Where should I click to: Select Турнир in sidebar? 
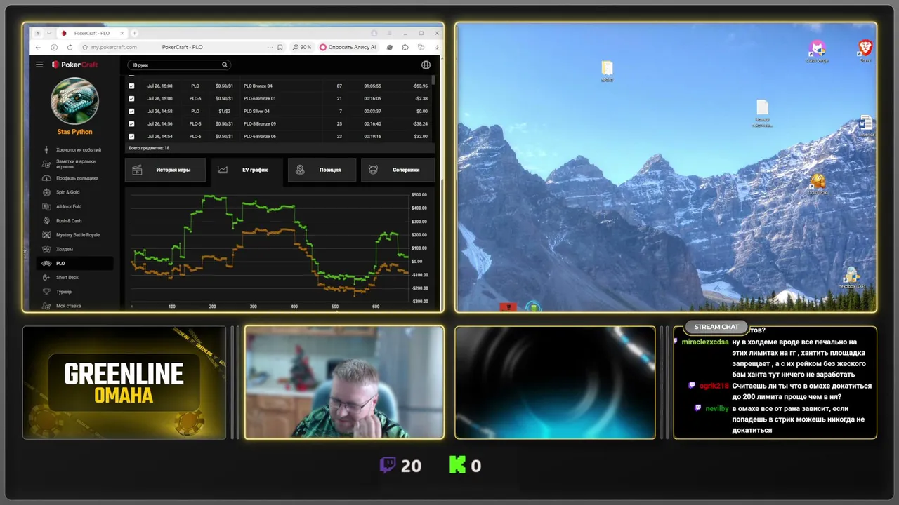click(74, 292)
